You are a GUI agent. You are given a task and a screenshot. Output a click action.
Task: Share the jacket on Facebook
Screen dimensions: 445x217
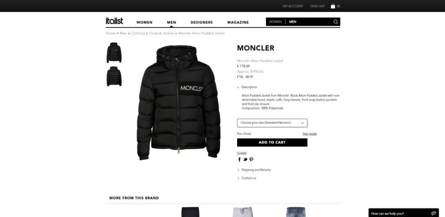pyautogui.click(x=239, y=160)
